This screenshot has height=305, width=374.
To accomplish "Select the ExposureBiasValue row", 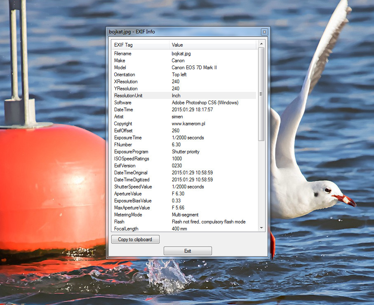I will [x=184, y=201].
